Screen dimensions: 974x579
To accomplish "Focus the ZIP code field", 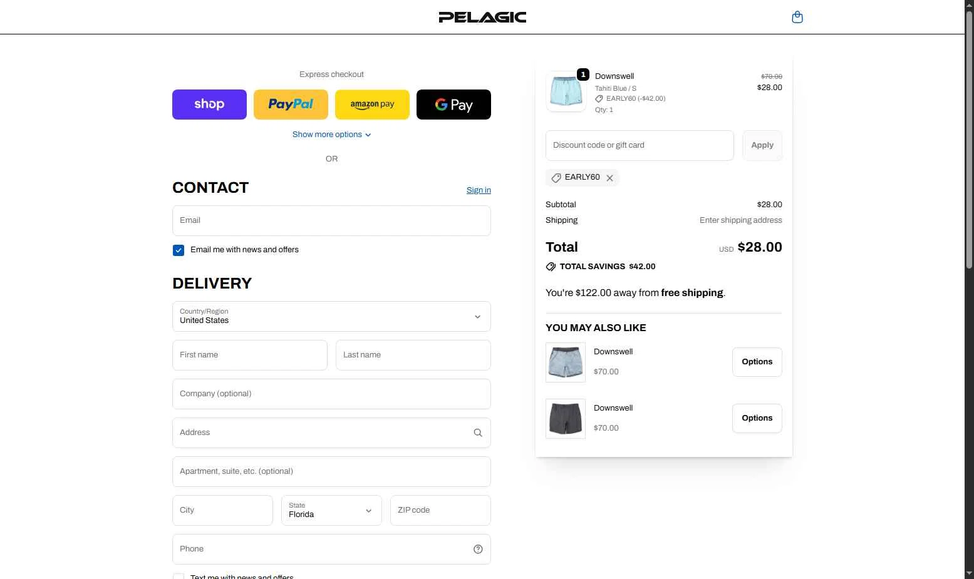I will pyautogui.click(x=440, y=510).
